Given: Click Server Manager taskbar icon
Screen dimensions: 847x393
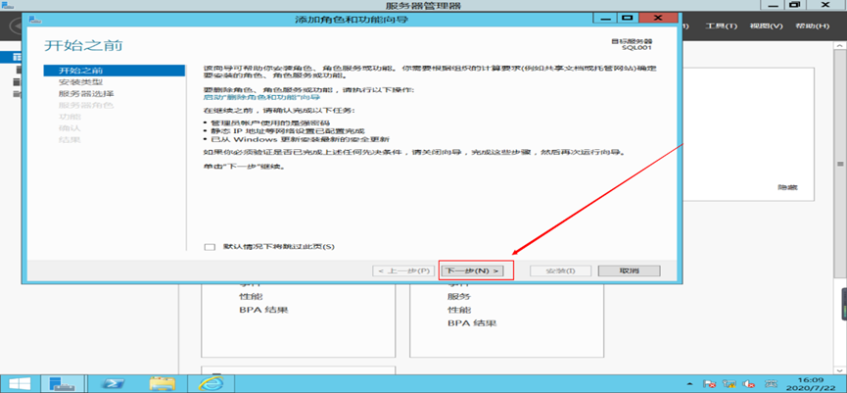Looking at the screenshot, I should (64, 383).
